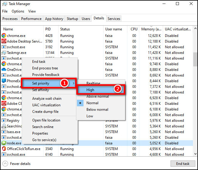Expand the Set priority submenu
This screenshot has height=170, width=198.
click(49, 83)
